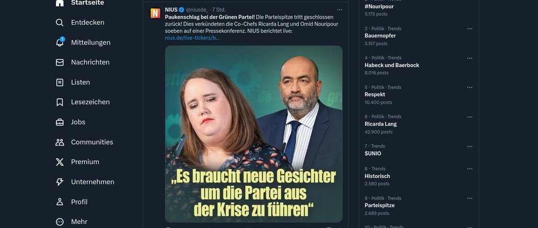Open the Communities people icon

(60, 142)
